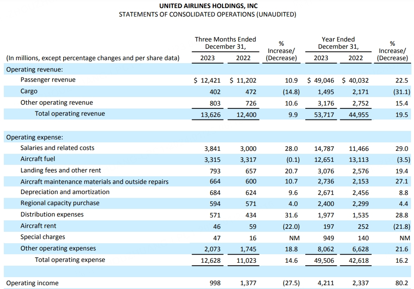Select Aircraft fuel annual value '13,113'
Viewport: 414px width, 289px height.
click(x=358, y=160)
